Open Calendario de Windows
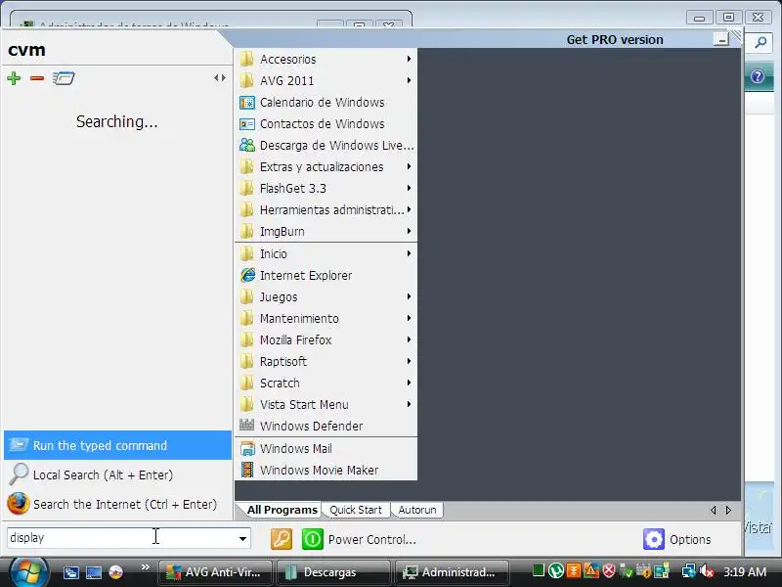782x587 pixels. (x=326, y=103)
